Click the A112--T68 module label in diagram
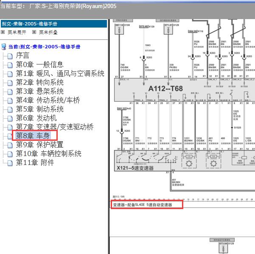This screenshot has width=255, height=254. click(x=165, y=89)
